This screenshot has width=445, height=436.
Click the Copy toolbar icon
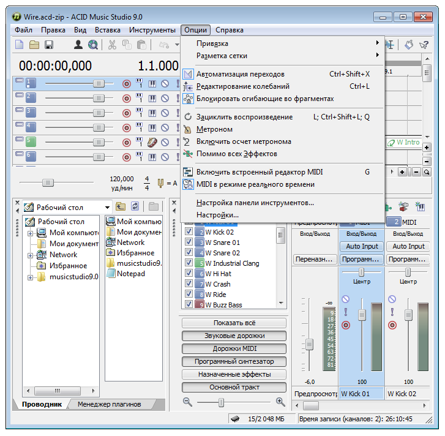[127, 45]
